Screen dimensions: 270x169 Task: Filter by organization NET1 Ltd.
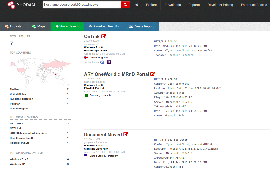click(16, 128)
